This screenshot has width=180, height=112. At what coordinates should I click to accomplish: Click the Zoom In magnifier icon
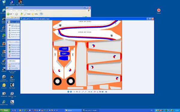point(83,92)
